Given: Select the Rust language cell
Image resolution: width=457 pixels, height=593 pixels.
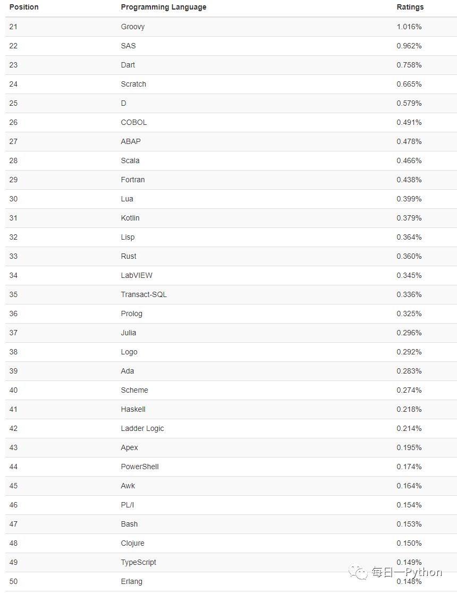Looking at the screenshot, I should [129, 257].
